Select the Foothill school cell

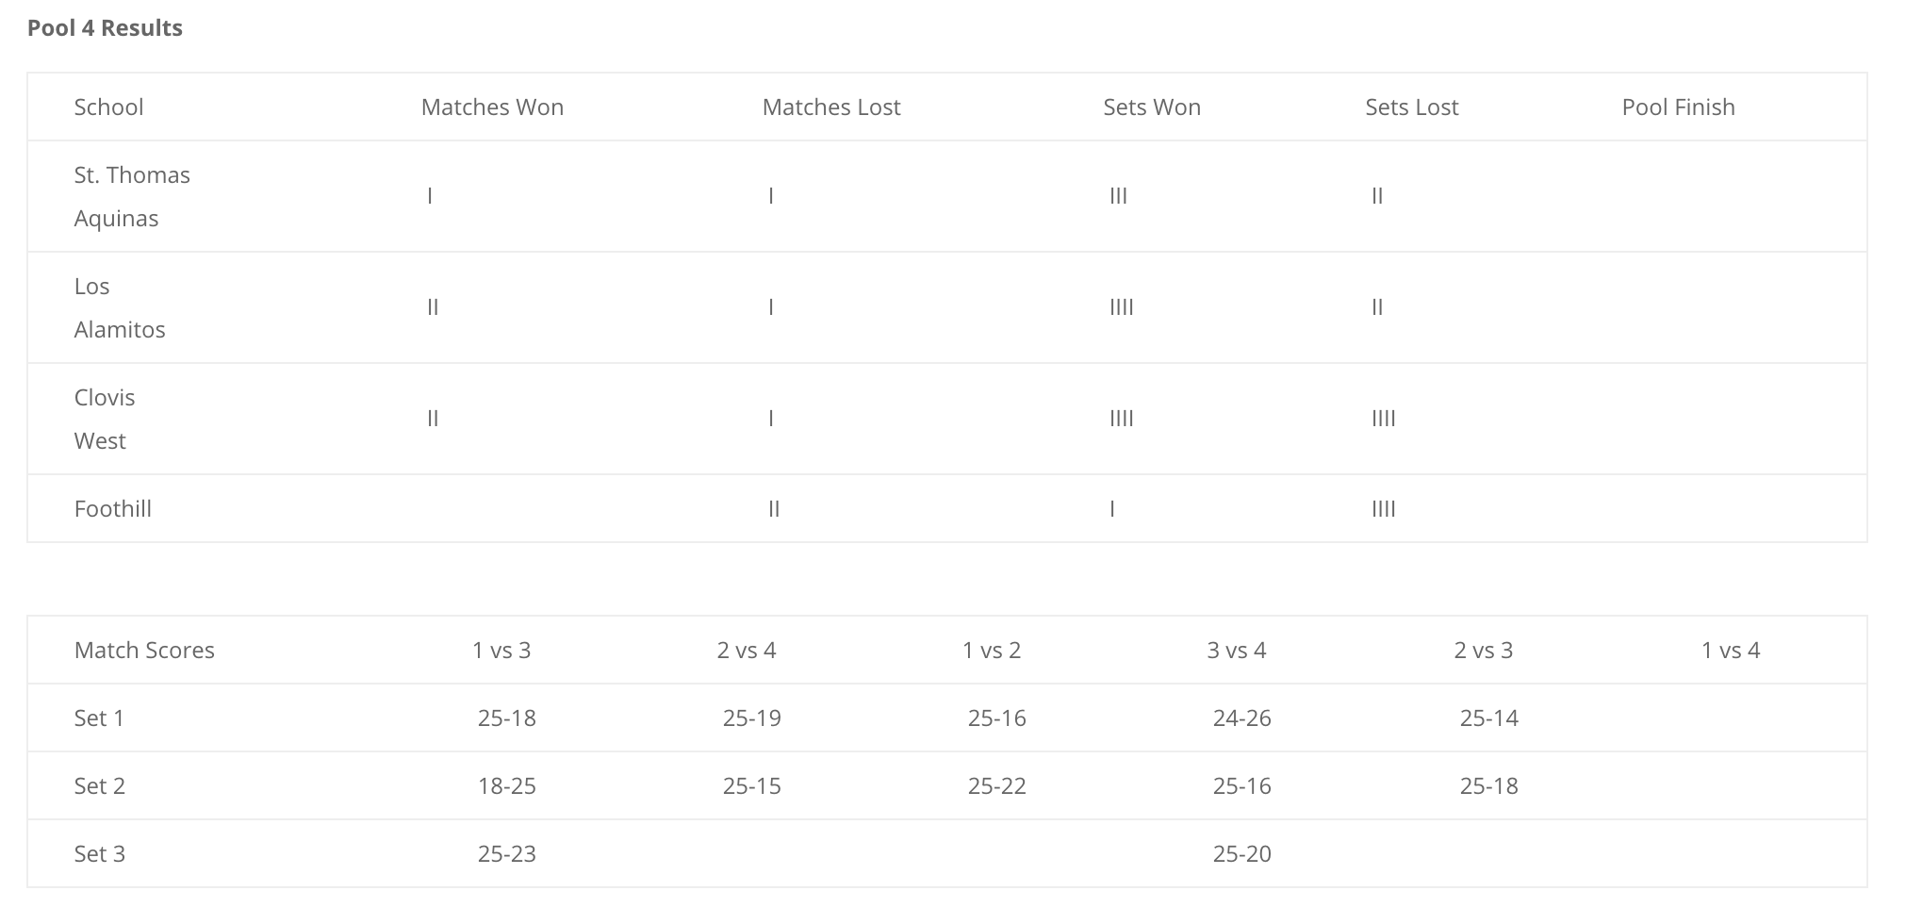[113, 508]
